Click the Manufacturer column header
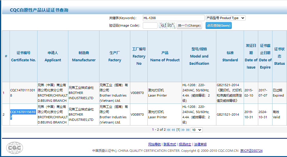The image size is (287, 157). (x=84, y=56)
